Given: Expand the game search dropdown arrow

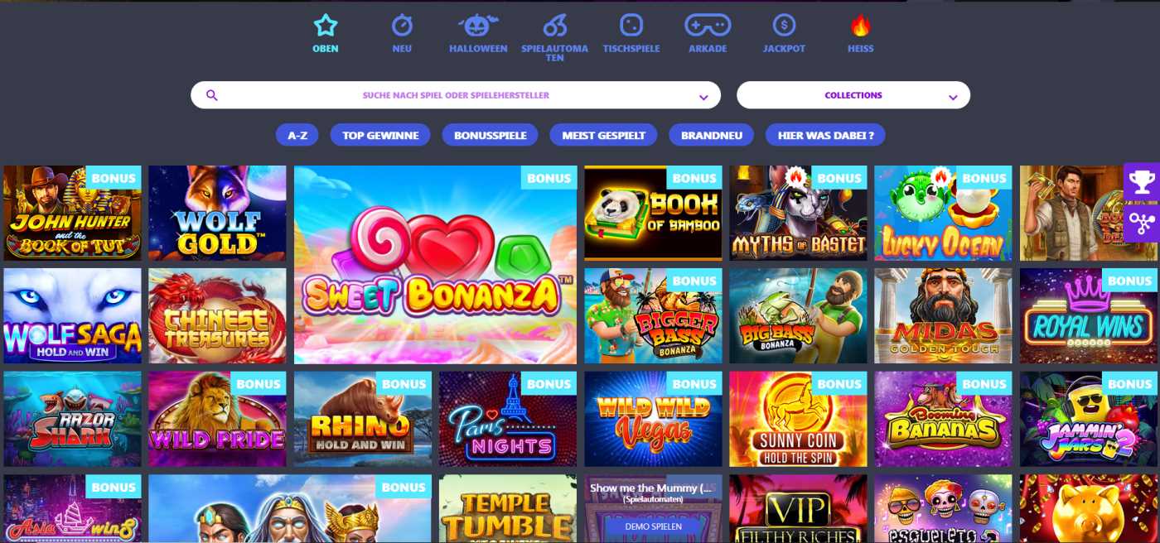Looking at the screenshot, I should pos(703,97).
